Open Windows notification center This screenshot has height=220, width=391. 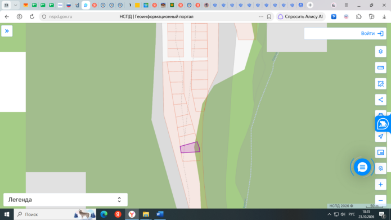(382, 214)
